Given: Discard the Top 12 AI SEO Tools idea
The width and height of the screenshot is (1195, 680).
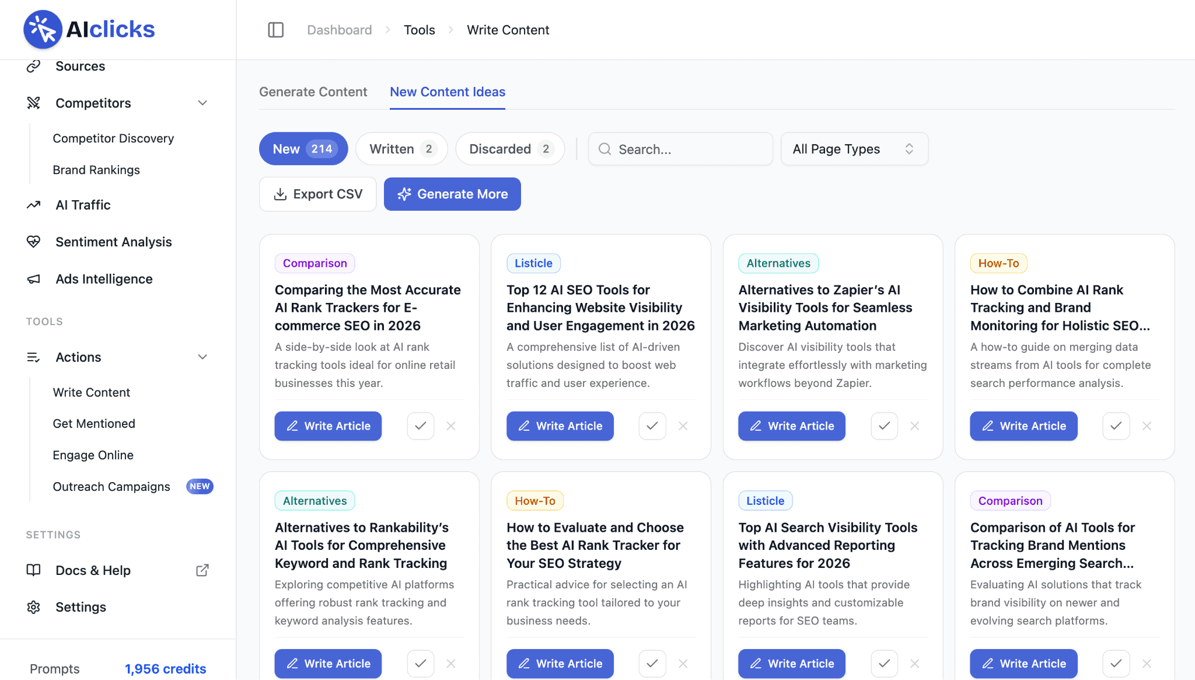Looking at the screenshot, I should tap(683, 426).
